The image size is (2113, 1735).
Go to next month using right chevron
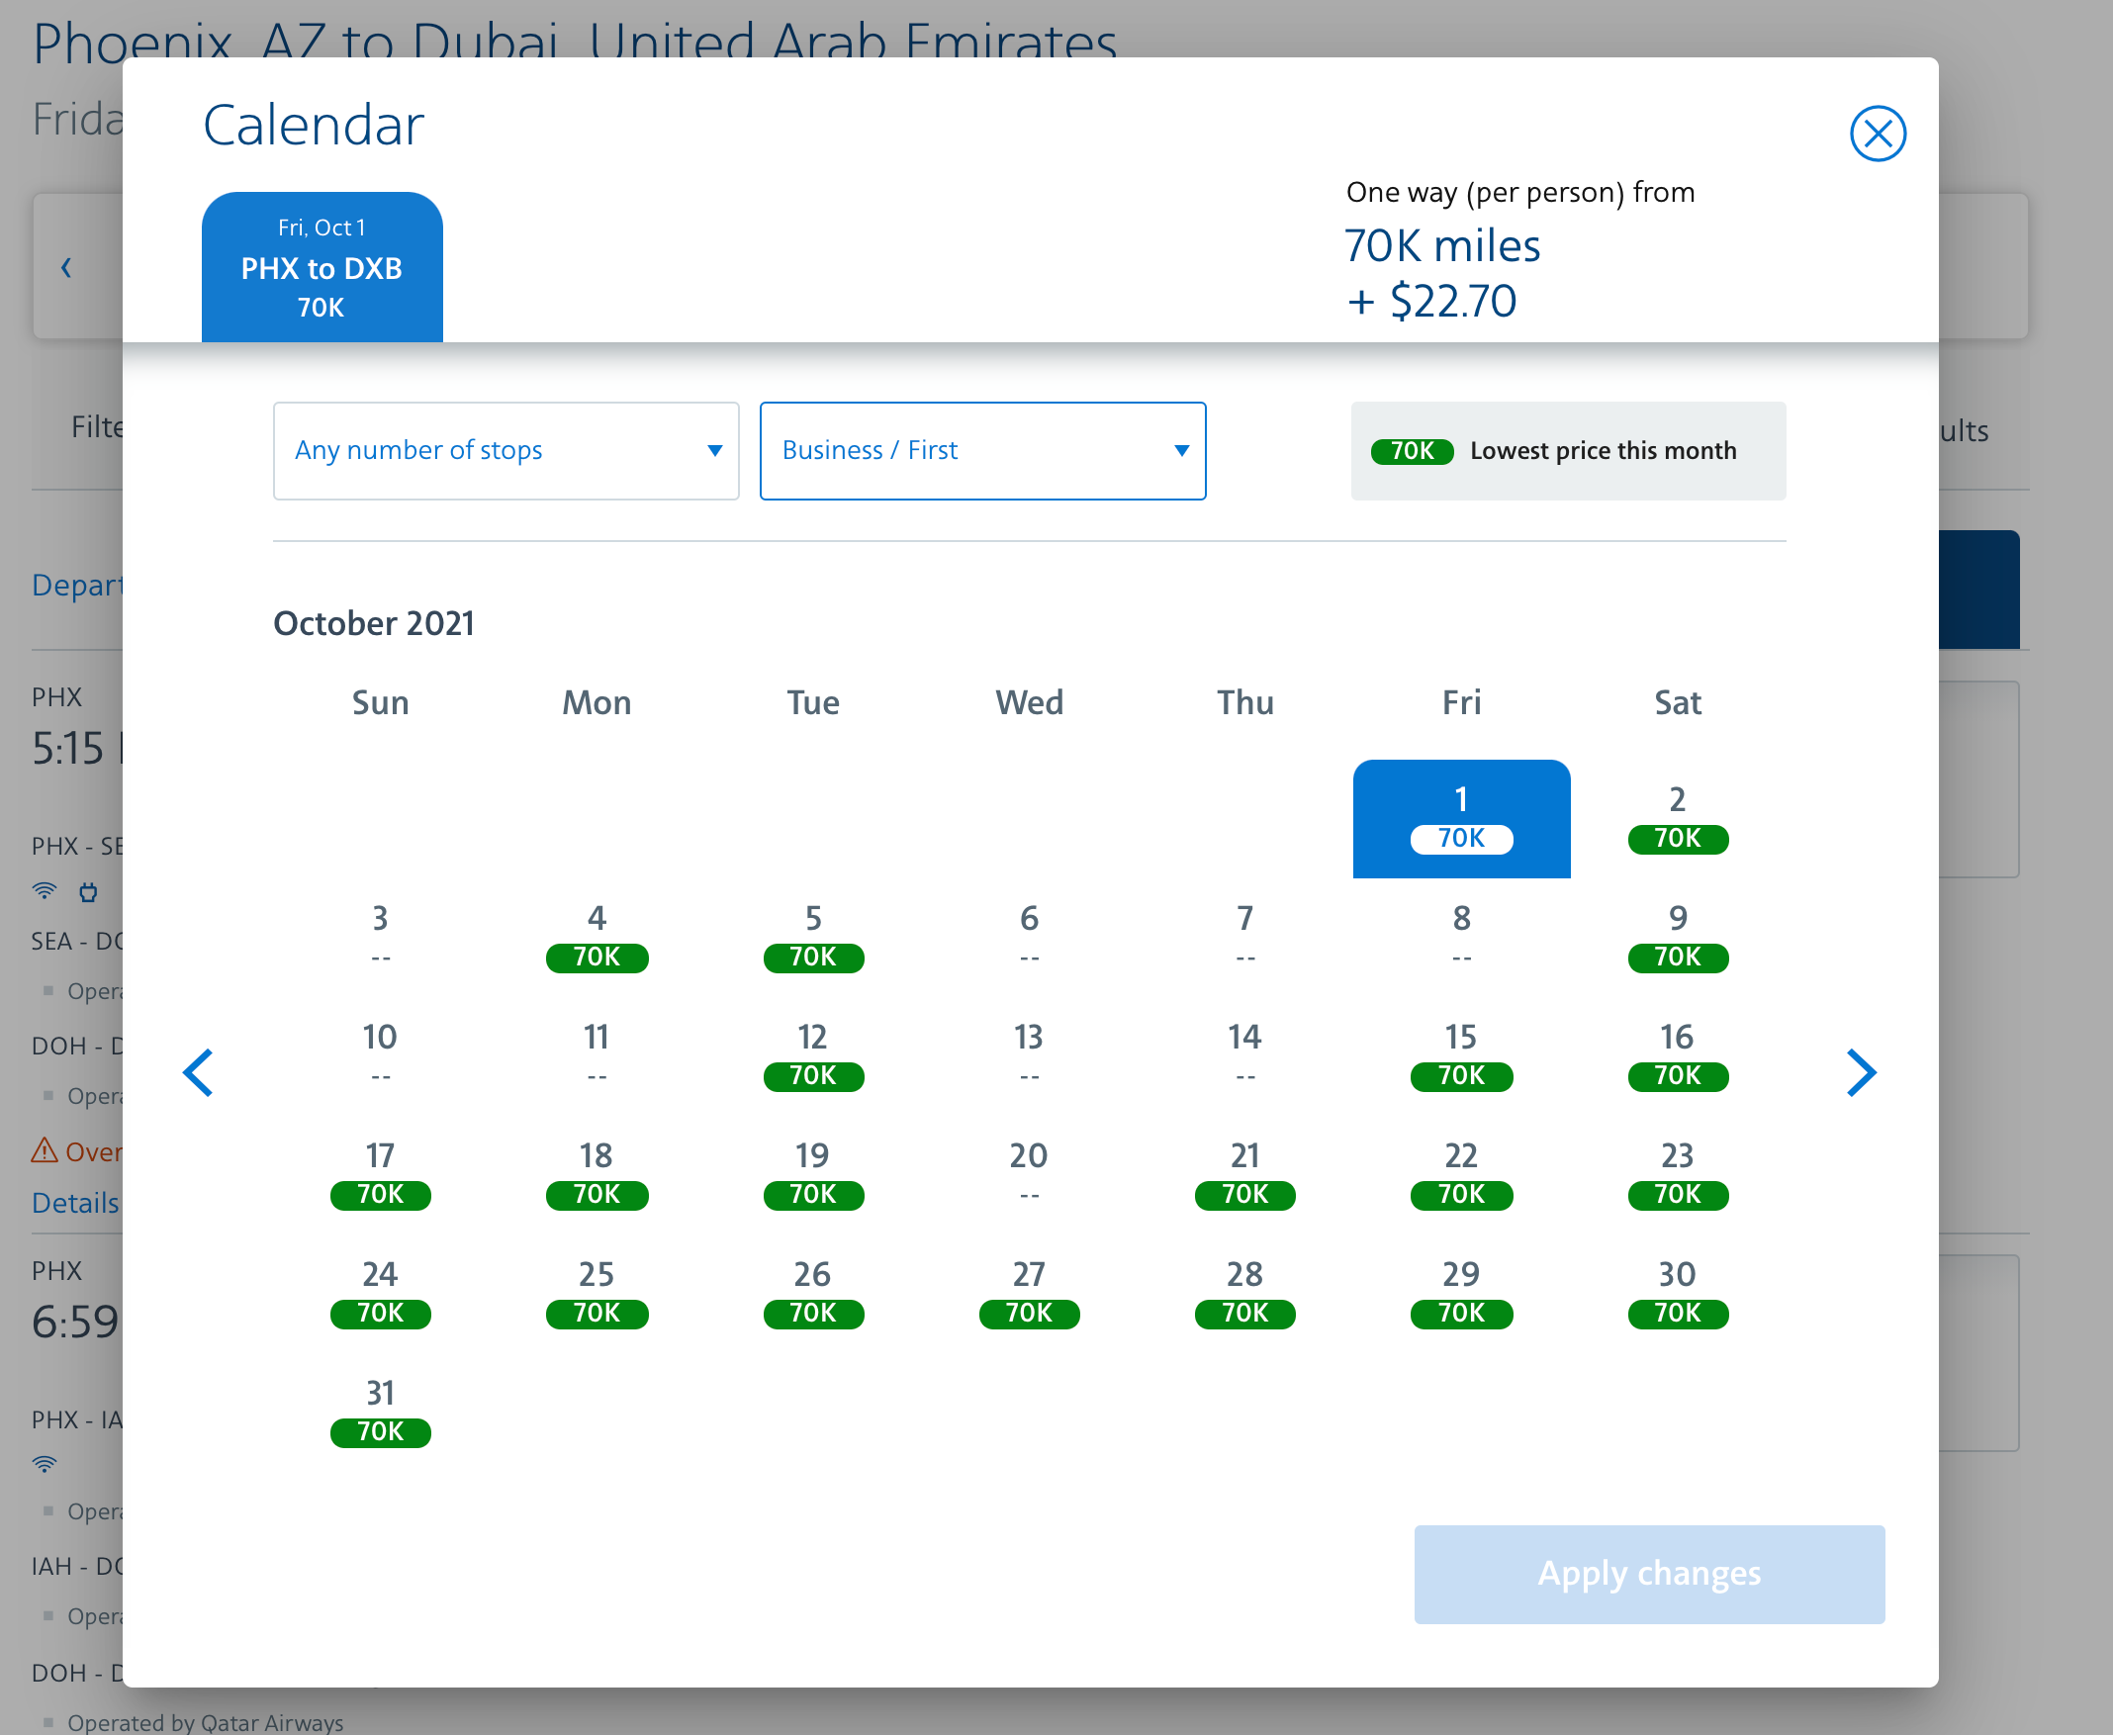point(1860,1072)
